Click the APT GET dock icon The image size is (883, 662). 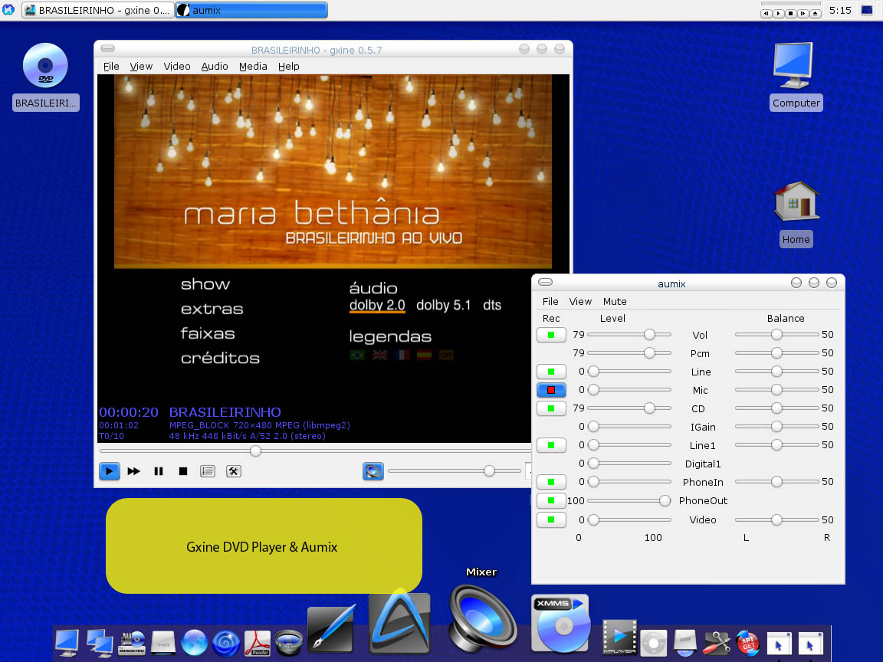747,642
